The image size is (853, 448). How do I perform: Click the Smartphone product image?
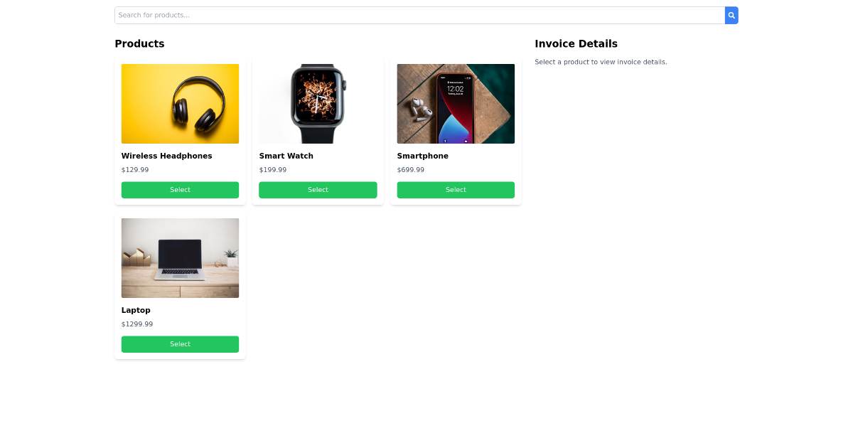pos(456,103)
